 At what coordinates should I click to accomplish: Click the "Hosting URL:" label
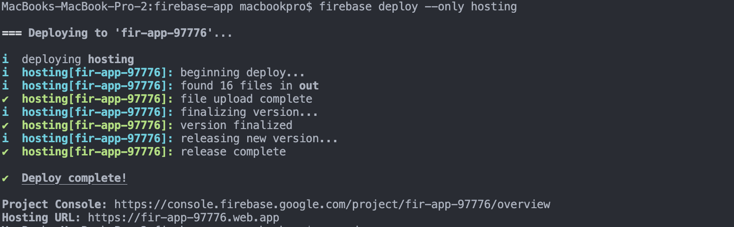(42, 218)
